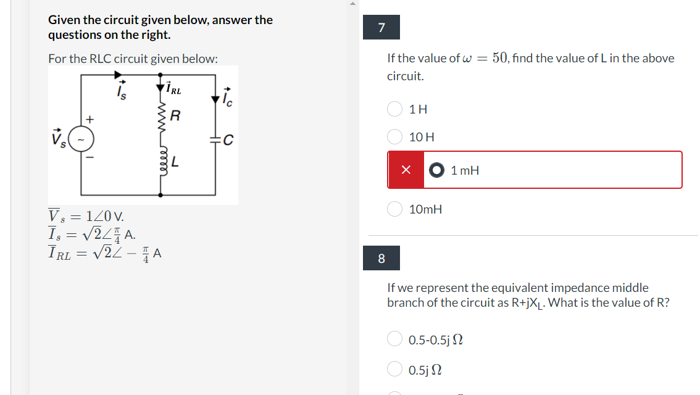
Task: Click the scrollbar up arrow at top
Action: pos(353,3)
